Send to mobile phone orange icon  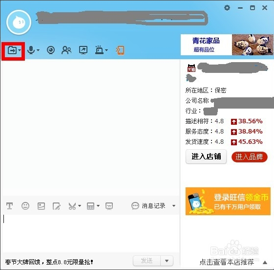(x=120, y=50)
